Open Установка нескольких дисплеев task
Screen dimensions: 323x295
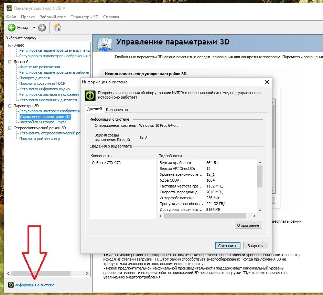[x=48, y=100]
